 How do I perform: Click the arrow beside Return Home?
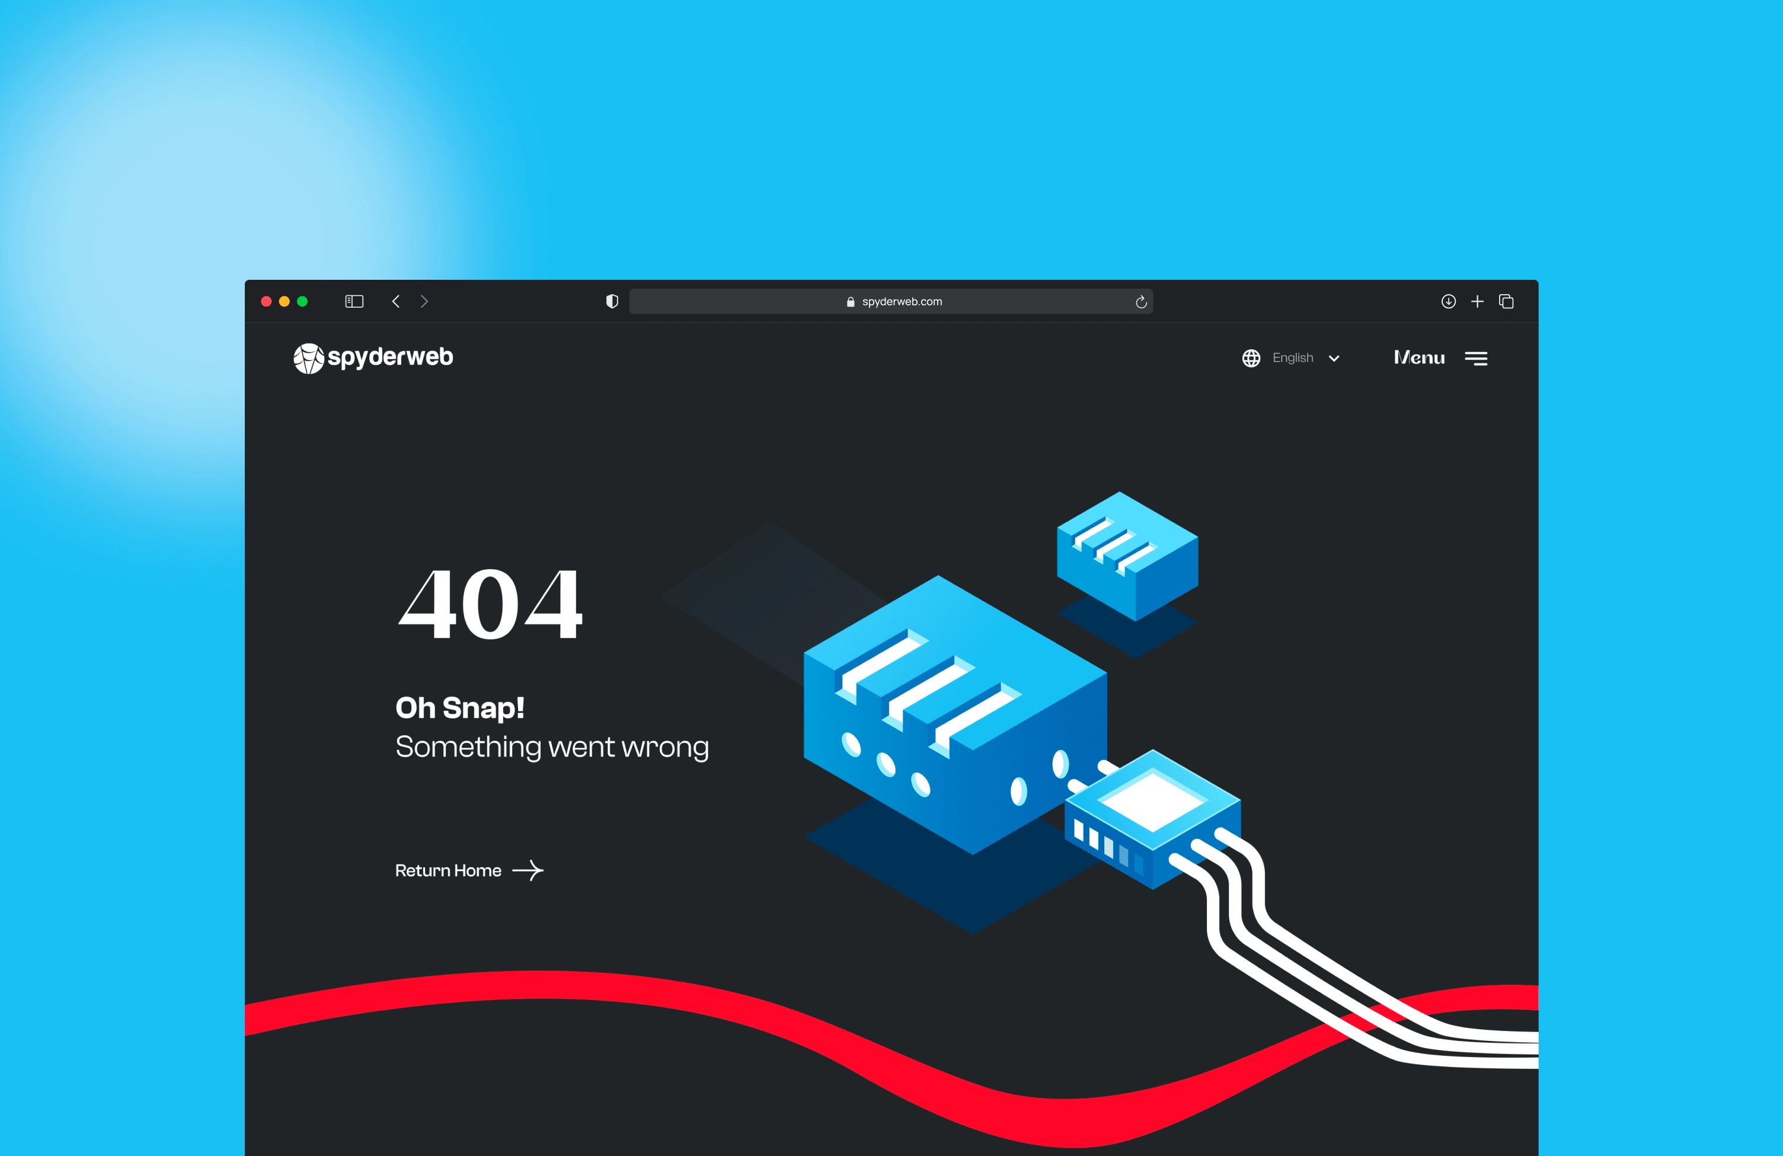[528, 870]
